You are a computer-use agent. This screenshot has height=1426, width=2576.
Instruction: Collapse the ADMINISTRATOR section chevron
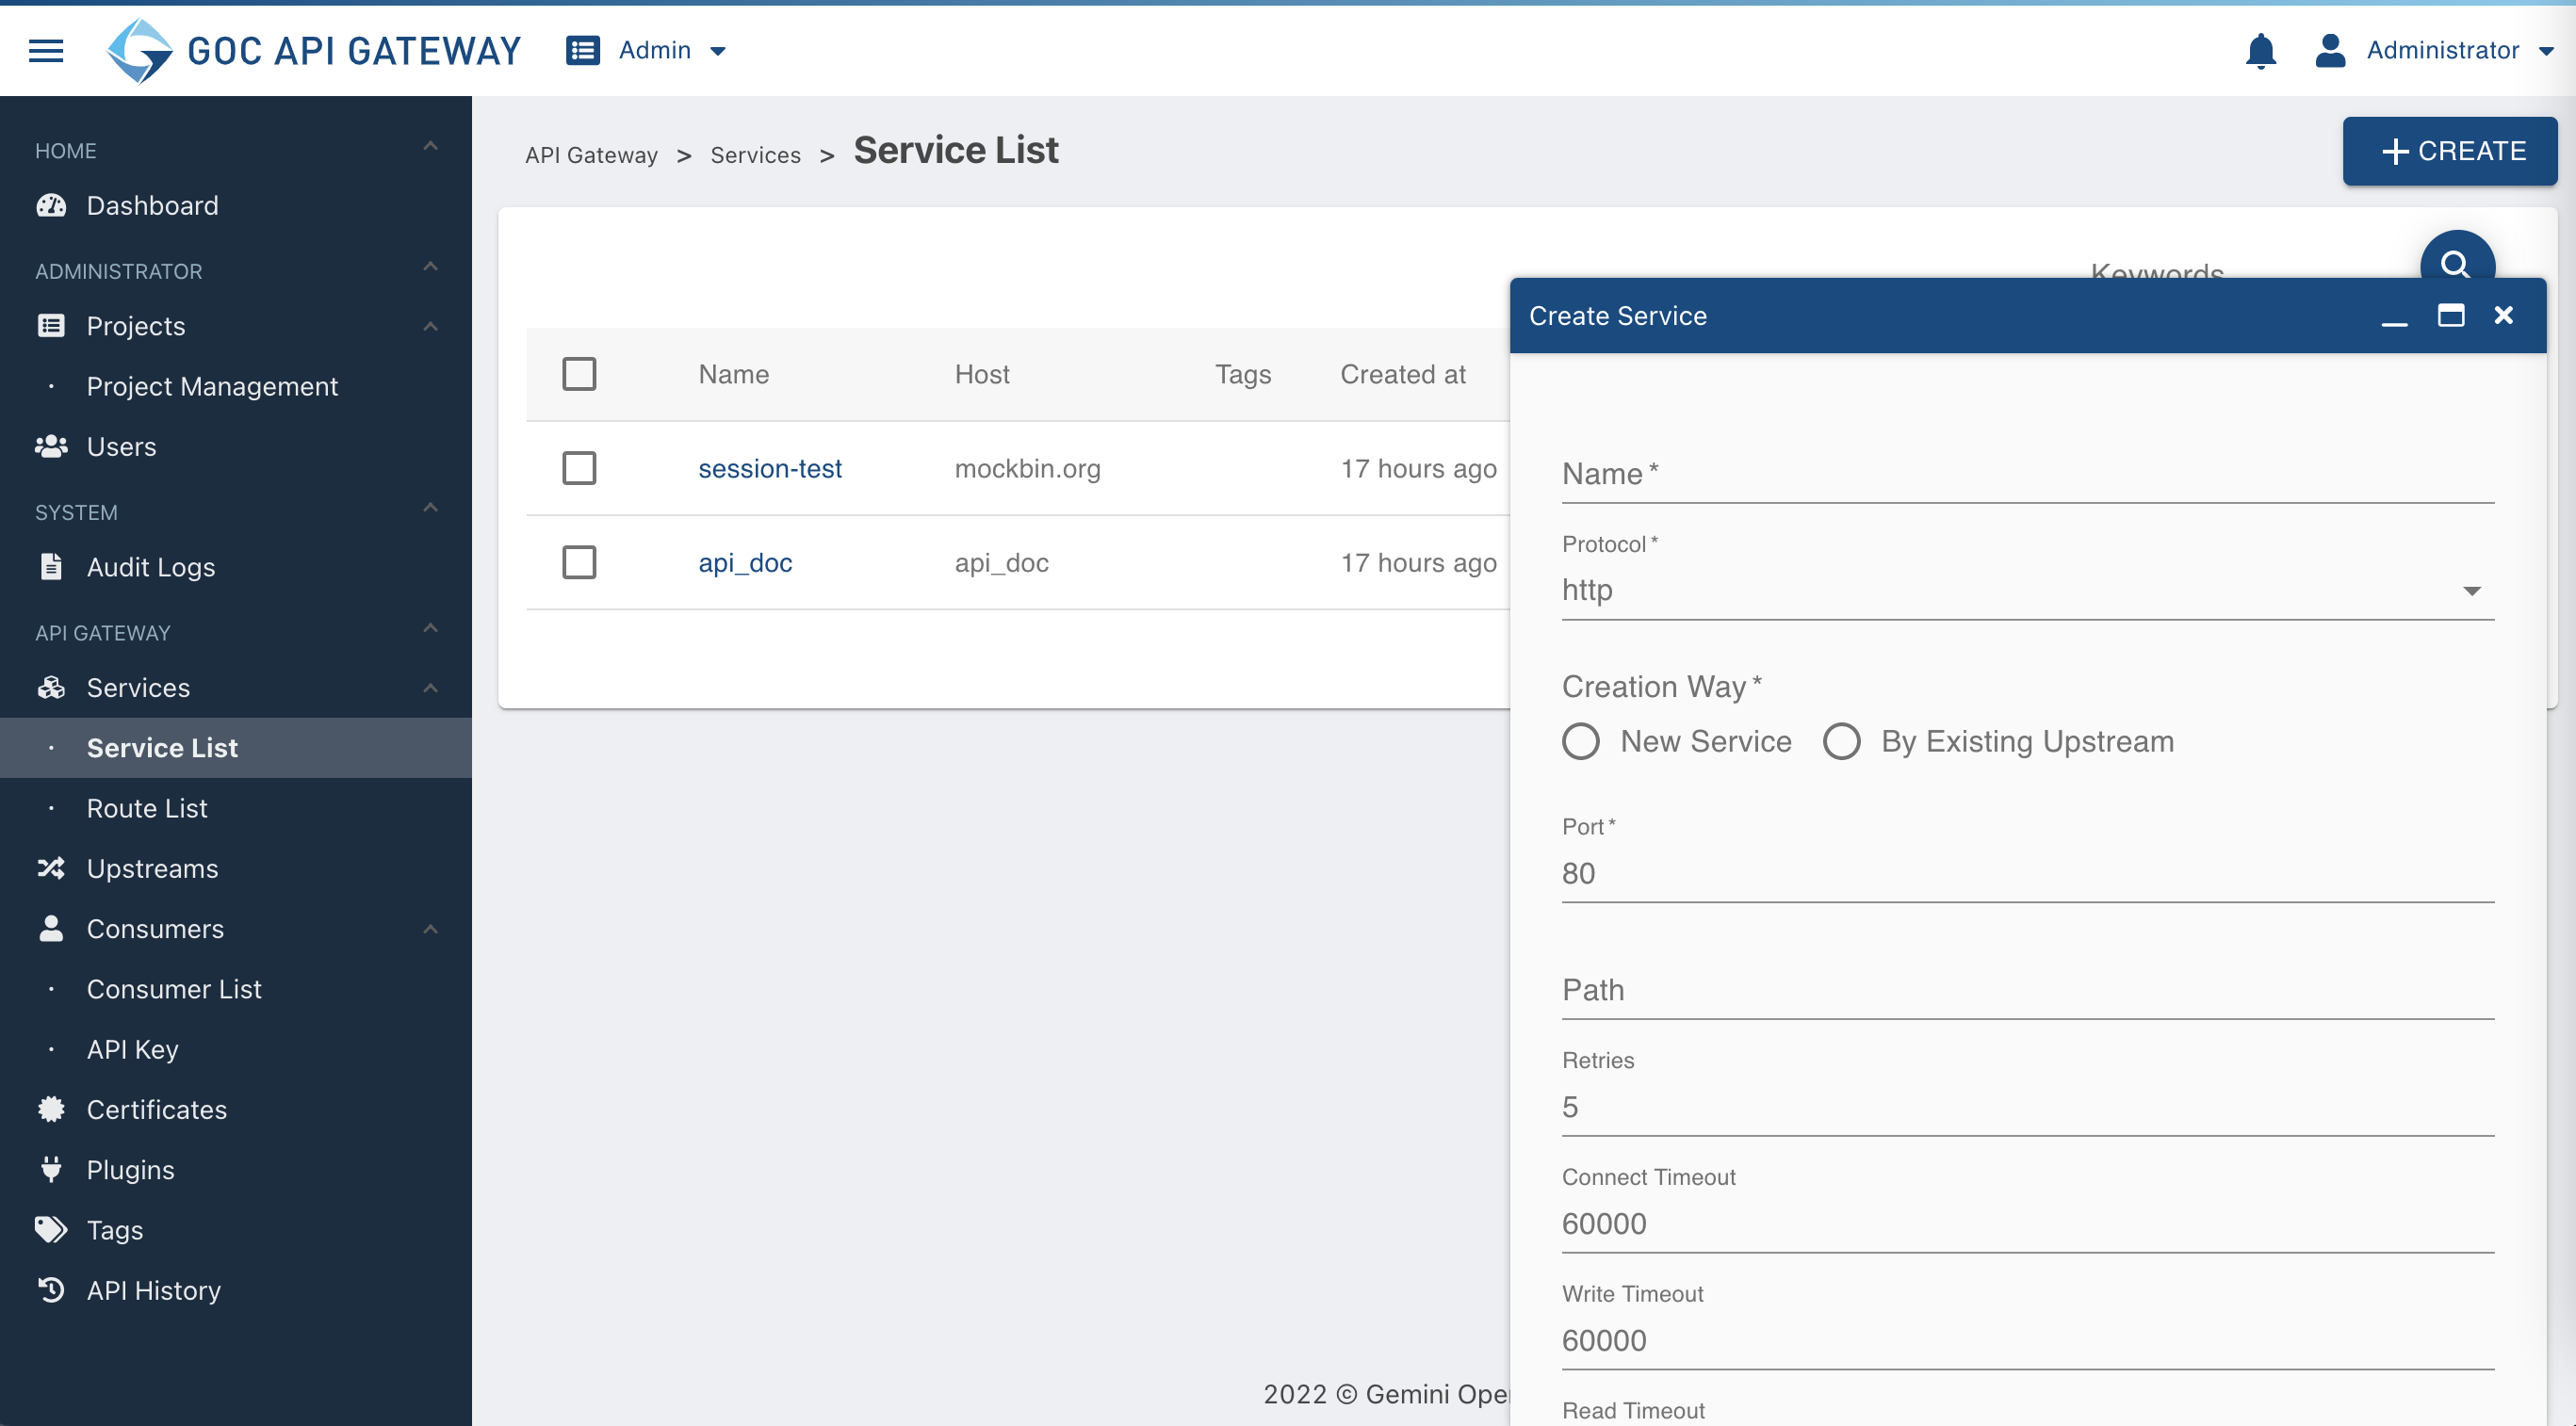[x=430, y=267]
